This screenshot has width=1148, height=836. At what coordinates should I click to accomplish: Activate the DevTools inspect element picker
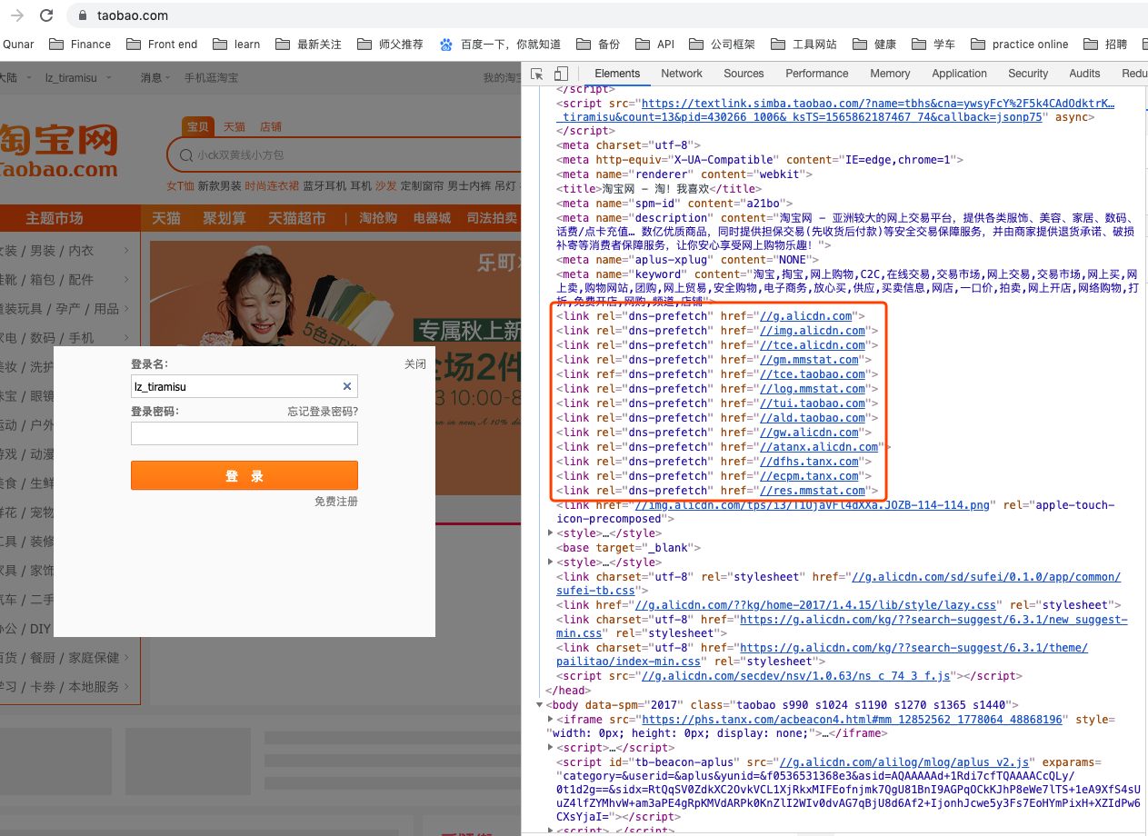[537, 74]
